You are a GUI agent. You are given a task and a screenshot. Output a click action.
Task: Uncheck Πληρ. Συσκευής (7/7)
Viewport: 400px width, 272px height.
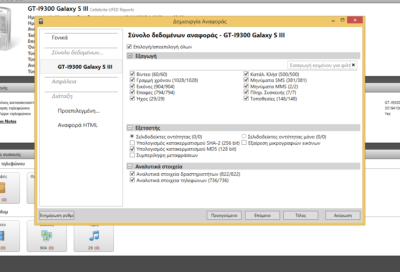(x=246, y=92)
